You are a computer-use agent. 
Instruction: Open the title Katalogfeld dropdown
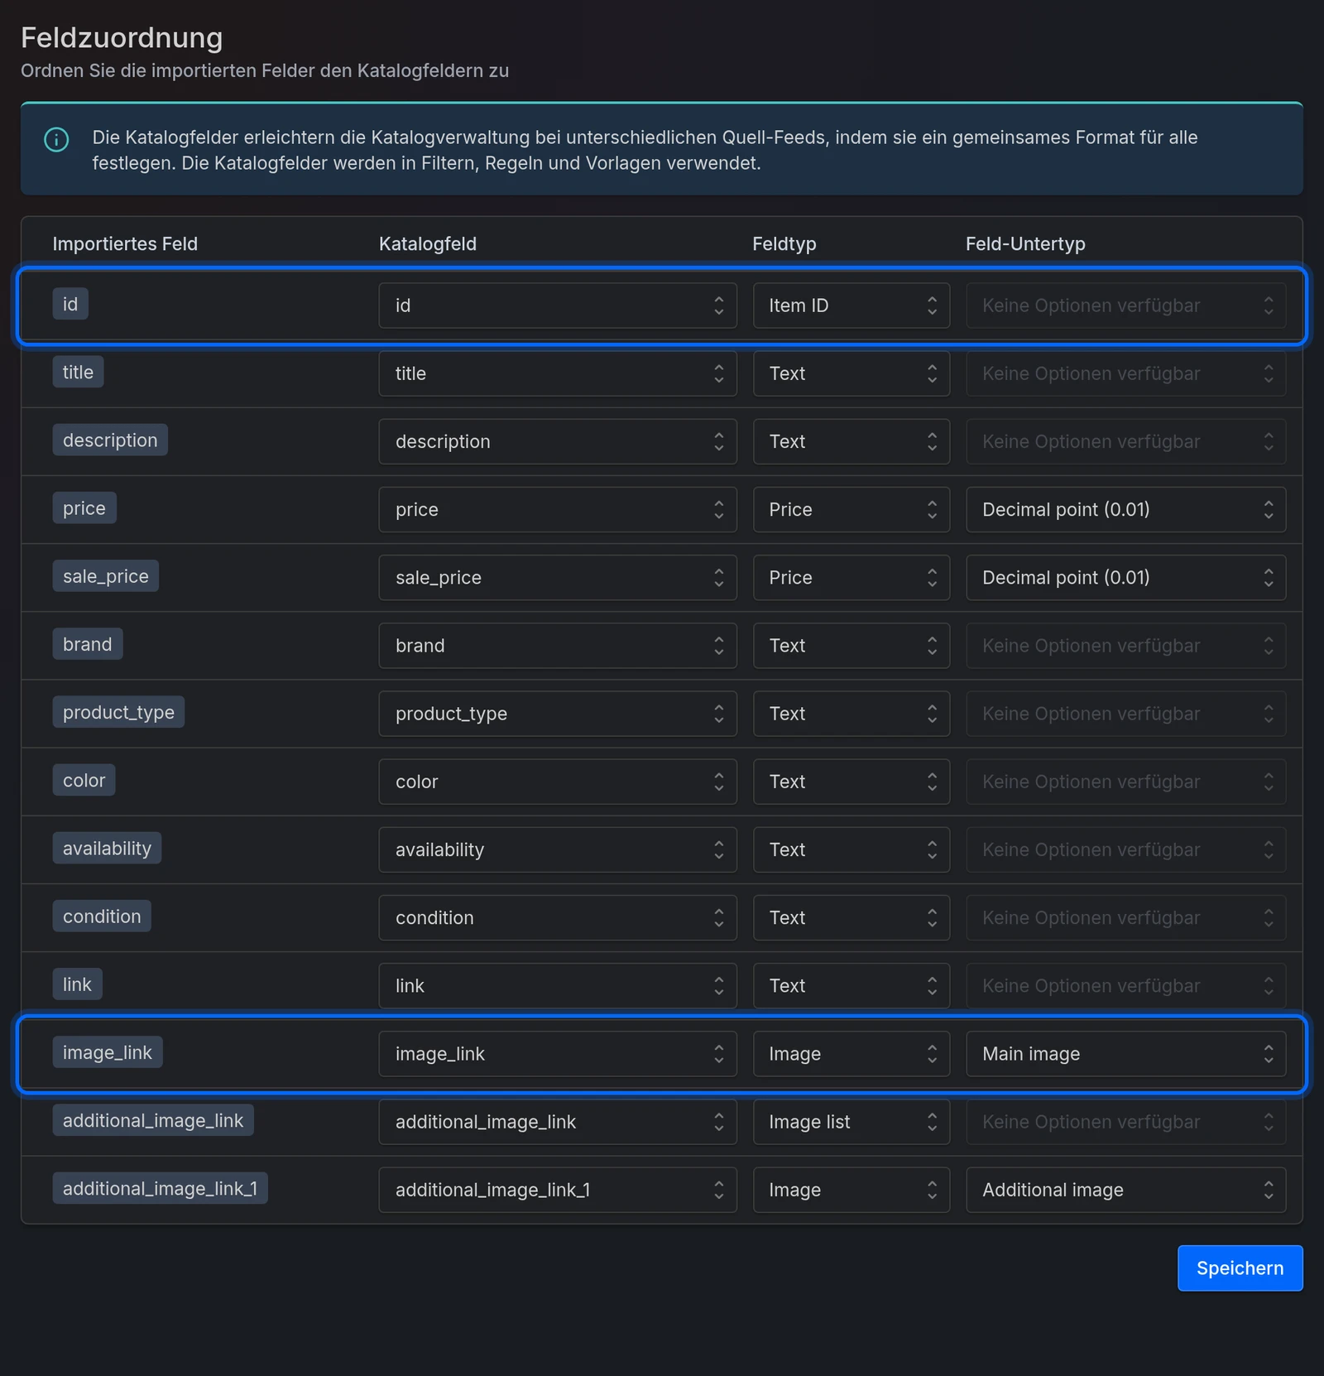point(558,373)
